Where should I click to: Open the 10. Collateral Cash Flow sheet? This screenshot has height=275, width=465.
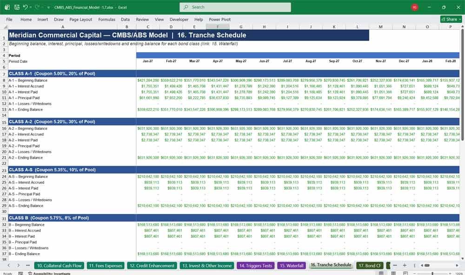click(60, 266)
